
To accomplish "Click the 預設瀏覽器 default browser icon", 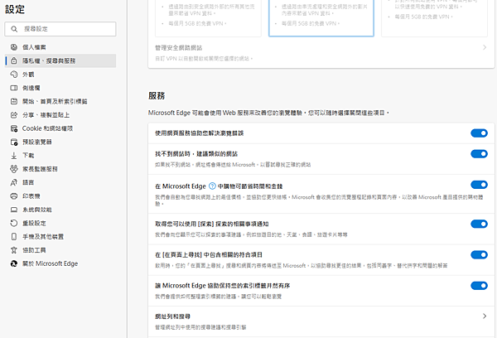I will click(13, 142).
